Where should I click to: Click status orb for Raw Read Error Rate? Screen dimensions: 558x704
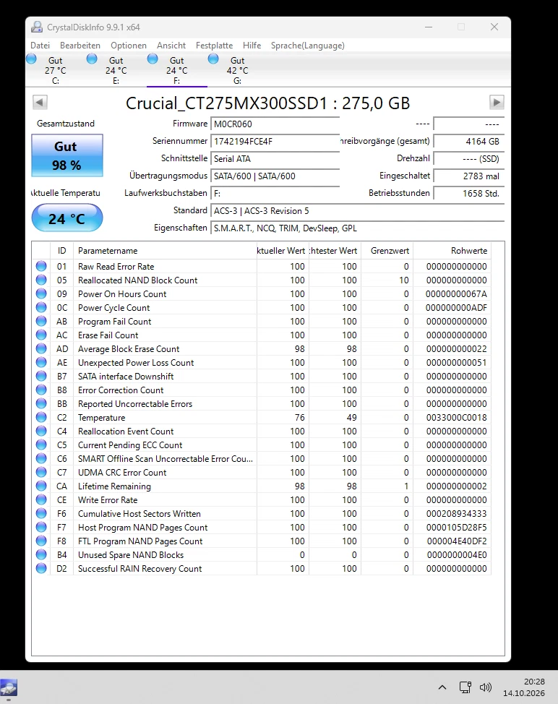point(41,266)
